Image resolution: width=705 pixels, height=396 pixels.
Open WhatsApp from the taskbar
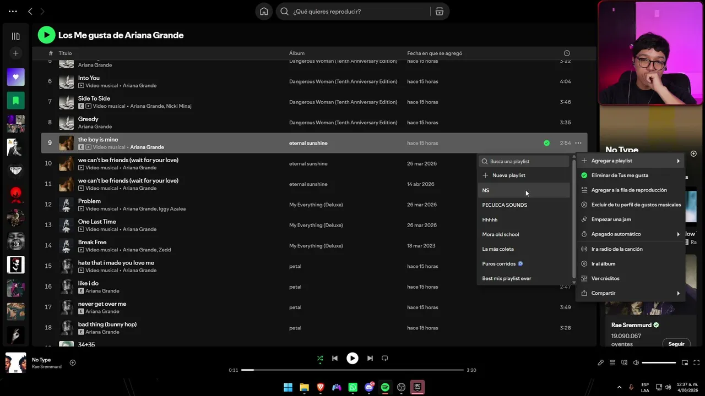pos(353,387)
